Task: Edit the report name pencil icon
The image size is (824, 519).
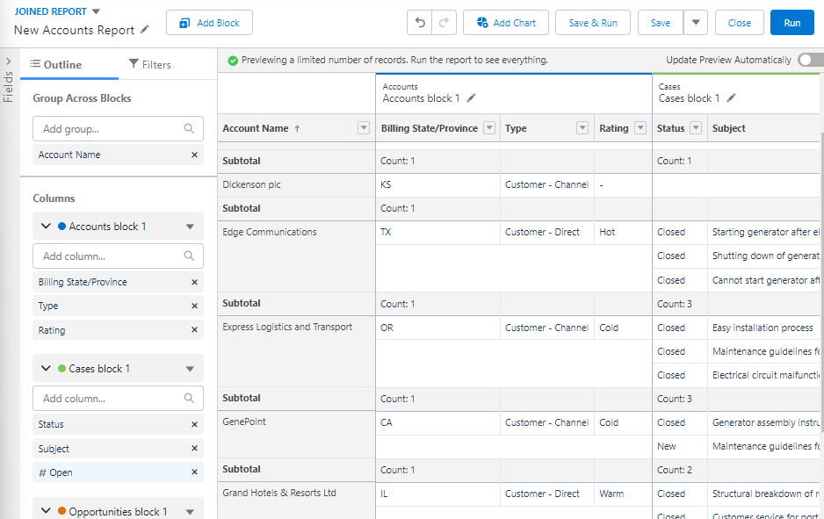Action: tap(145, 30)
